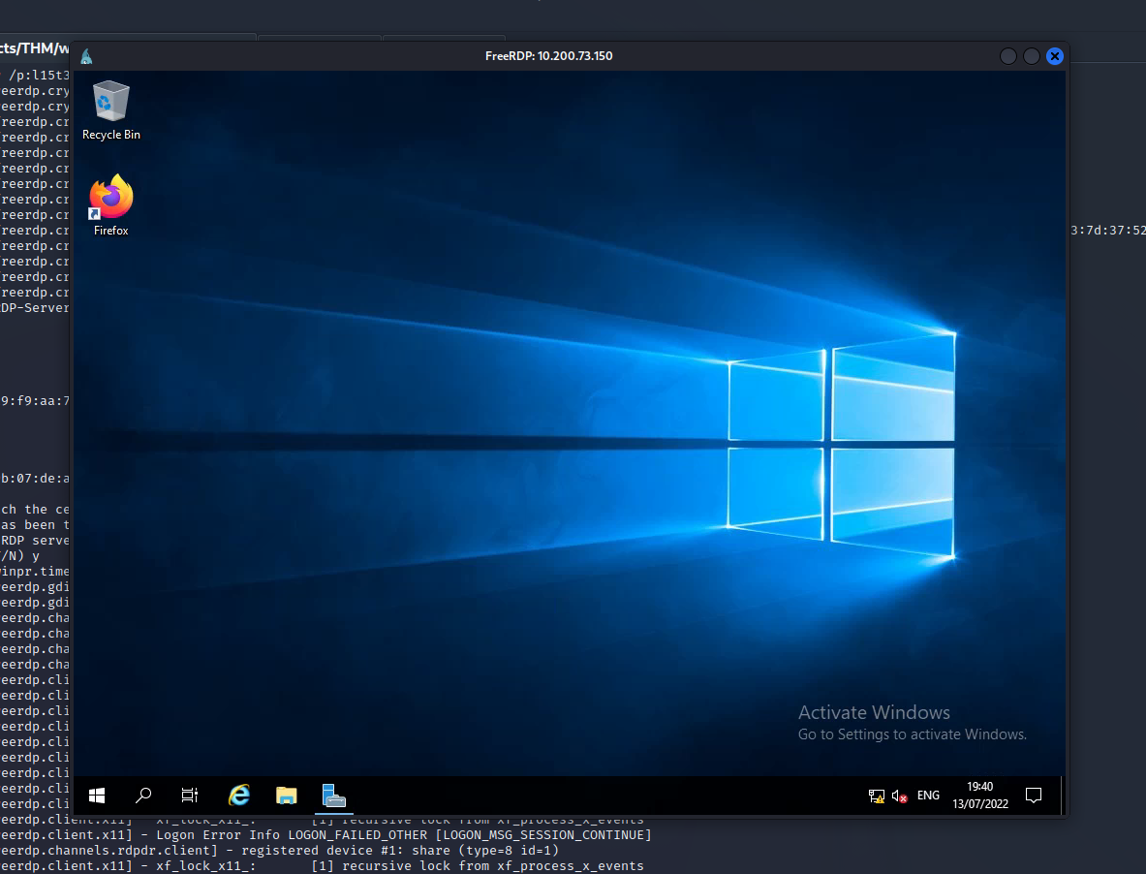The height and width of the screenshot is (874, 1146).
Task: Open the Windows Start menu
Action: point(97,796)
